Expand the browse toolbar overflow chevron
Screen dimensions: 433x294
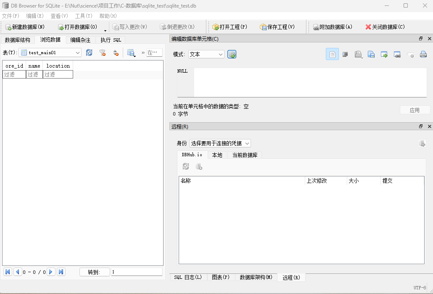143,52
